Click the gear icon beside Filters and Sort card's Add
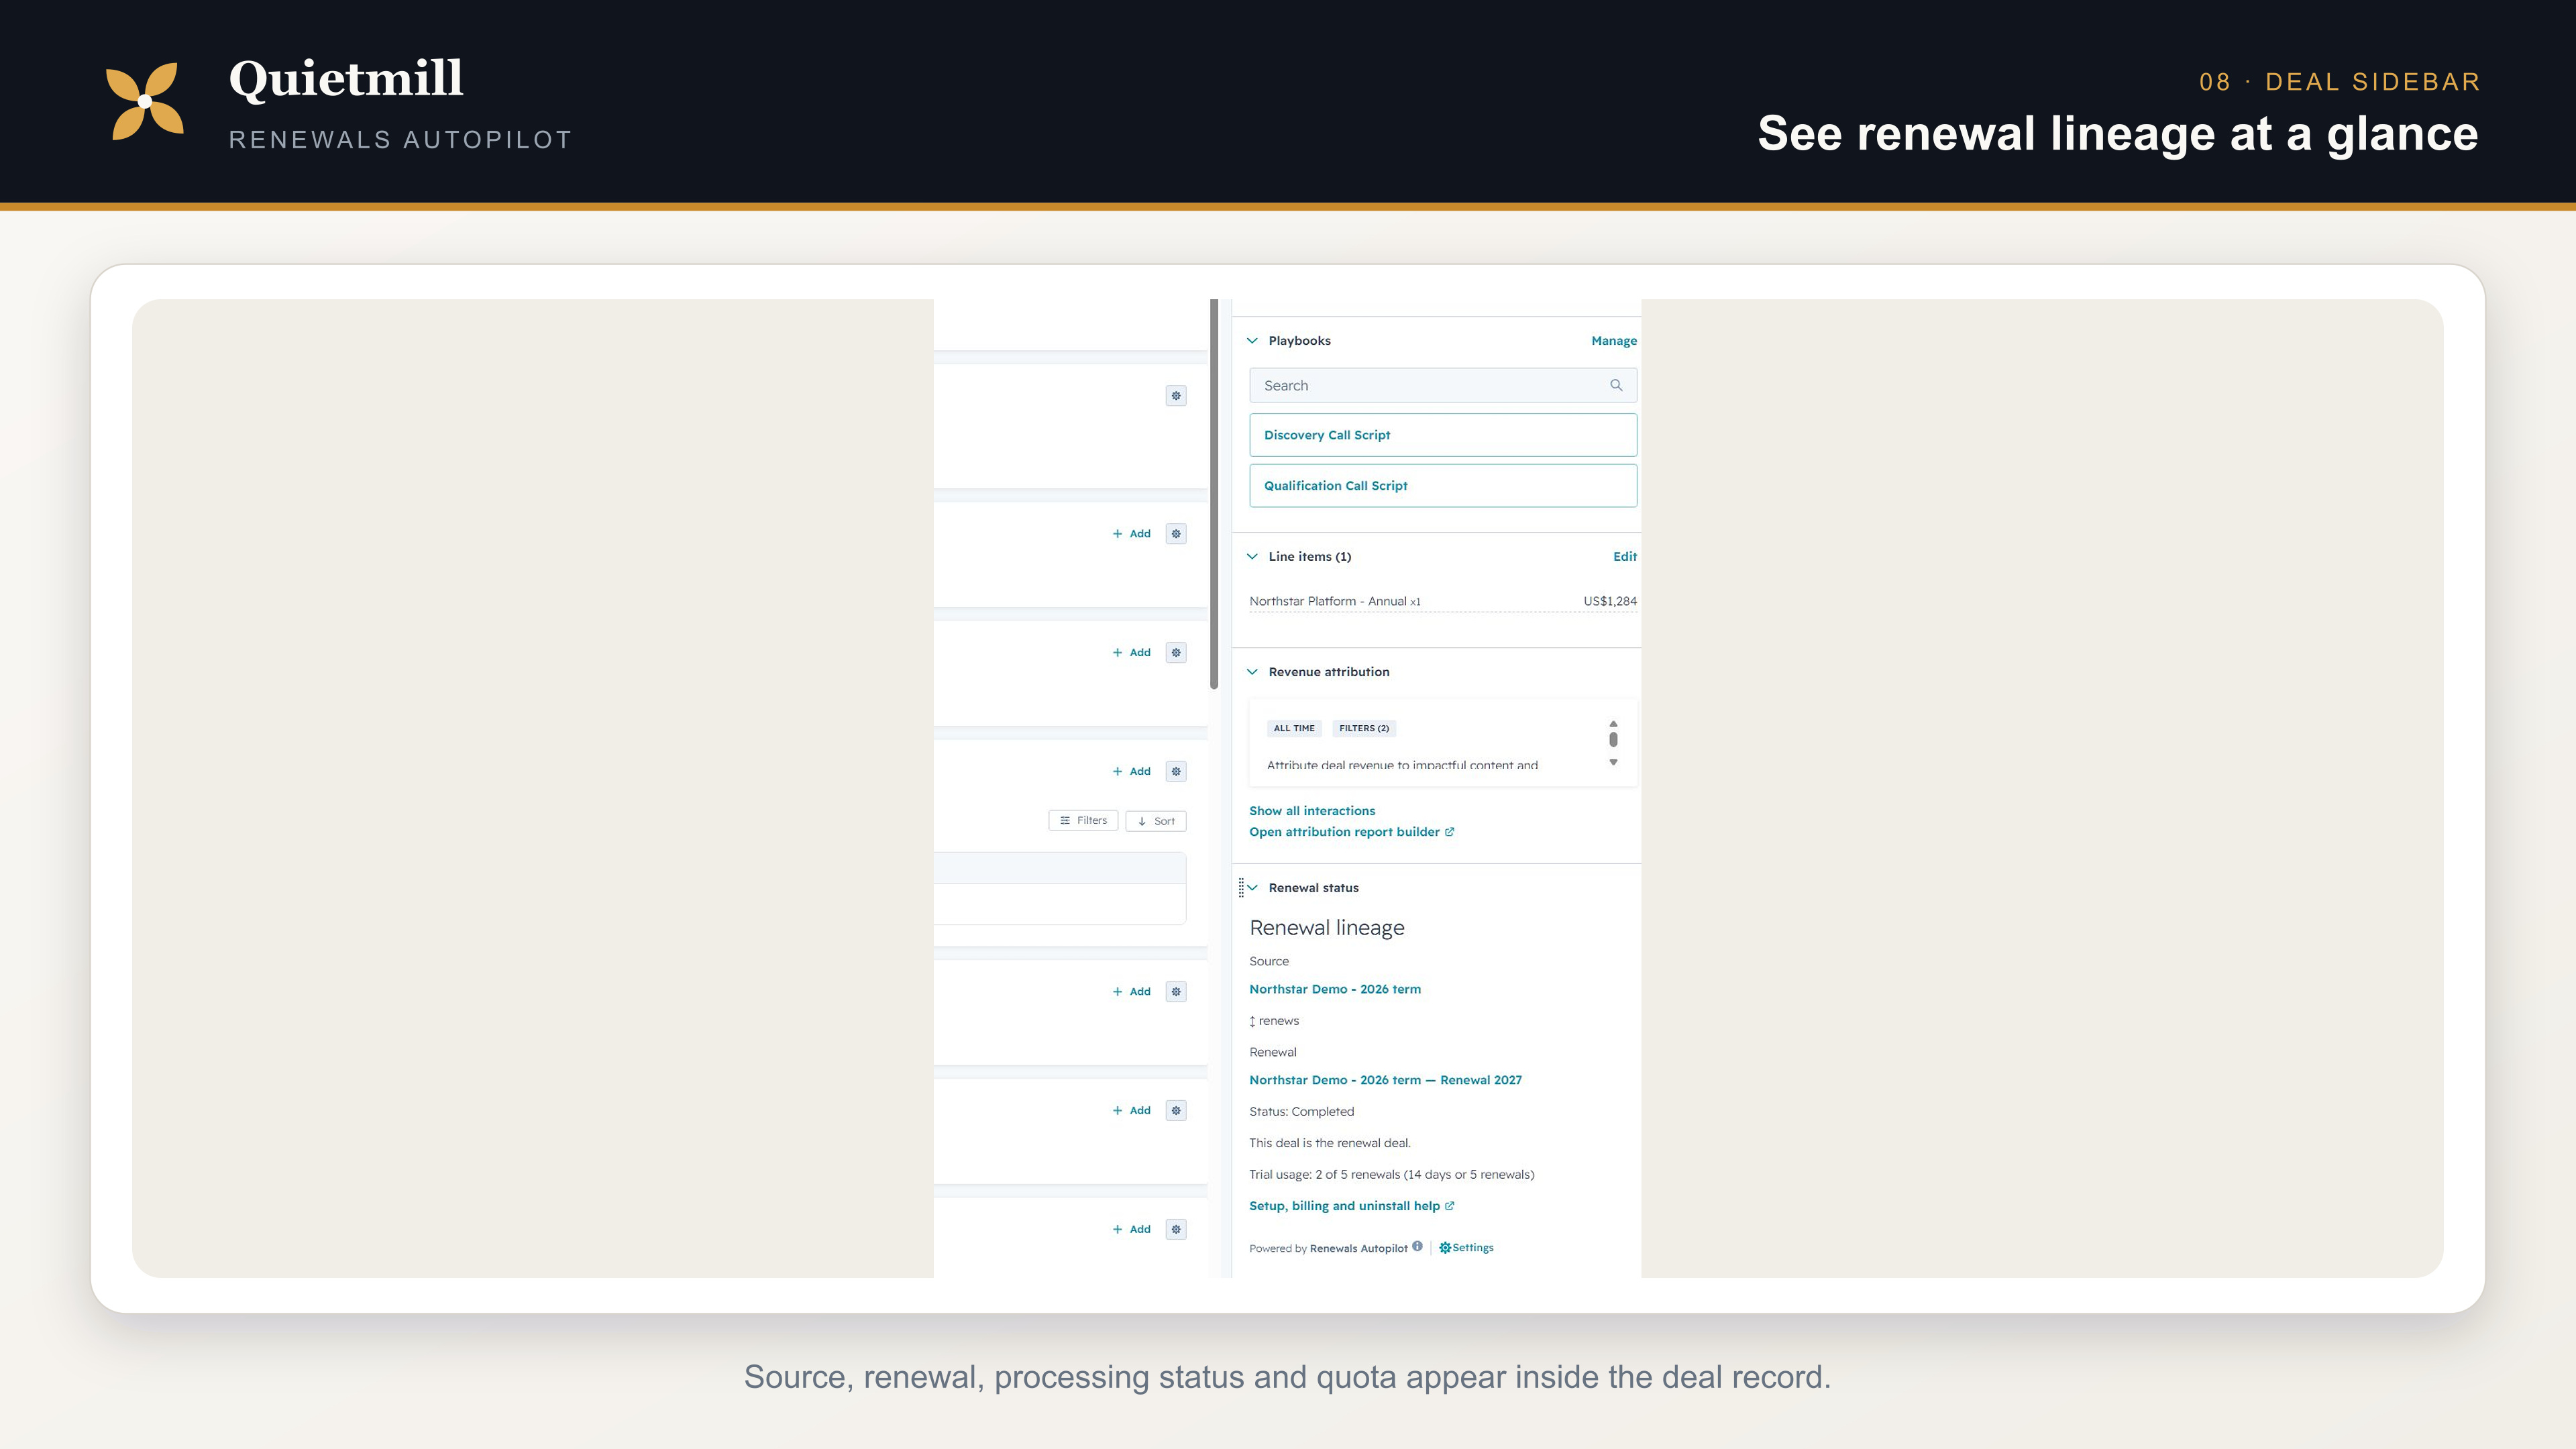The height and width of the screenshot is (1449, 2576). tap(1176, 771)
